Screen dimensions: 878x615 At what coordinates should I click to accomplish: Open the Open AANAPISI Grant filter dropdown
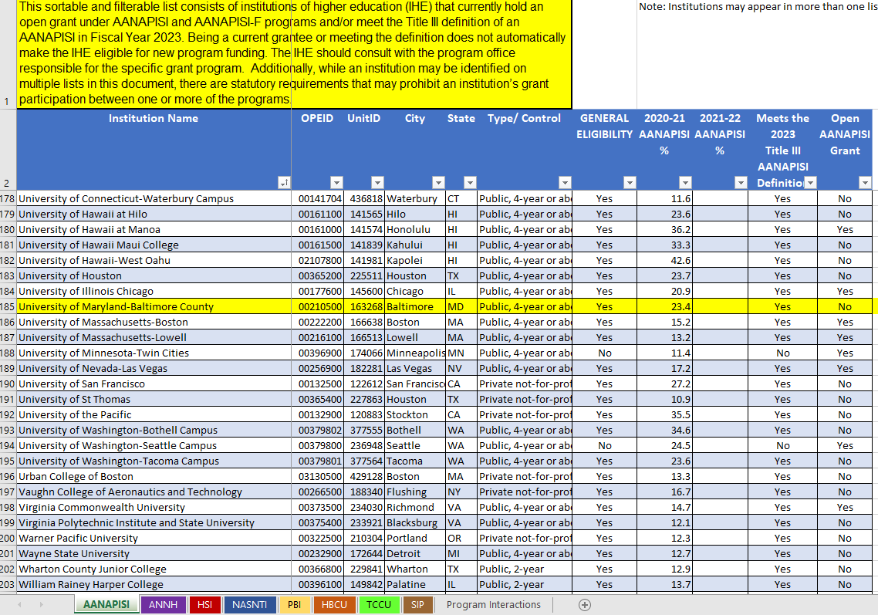click(x=864, y=183)
